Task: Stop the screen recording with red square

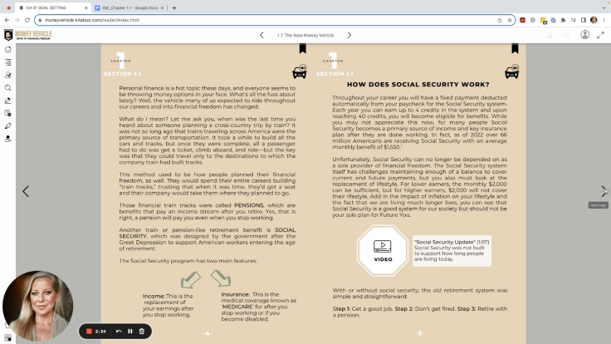Action: tap(89, 332)
